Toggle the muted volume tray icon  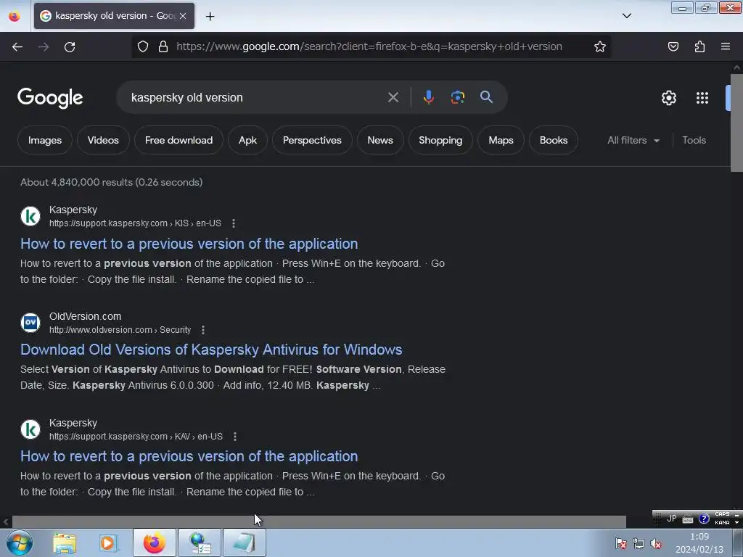tap(656, 544)
